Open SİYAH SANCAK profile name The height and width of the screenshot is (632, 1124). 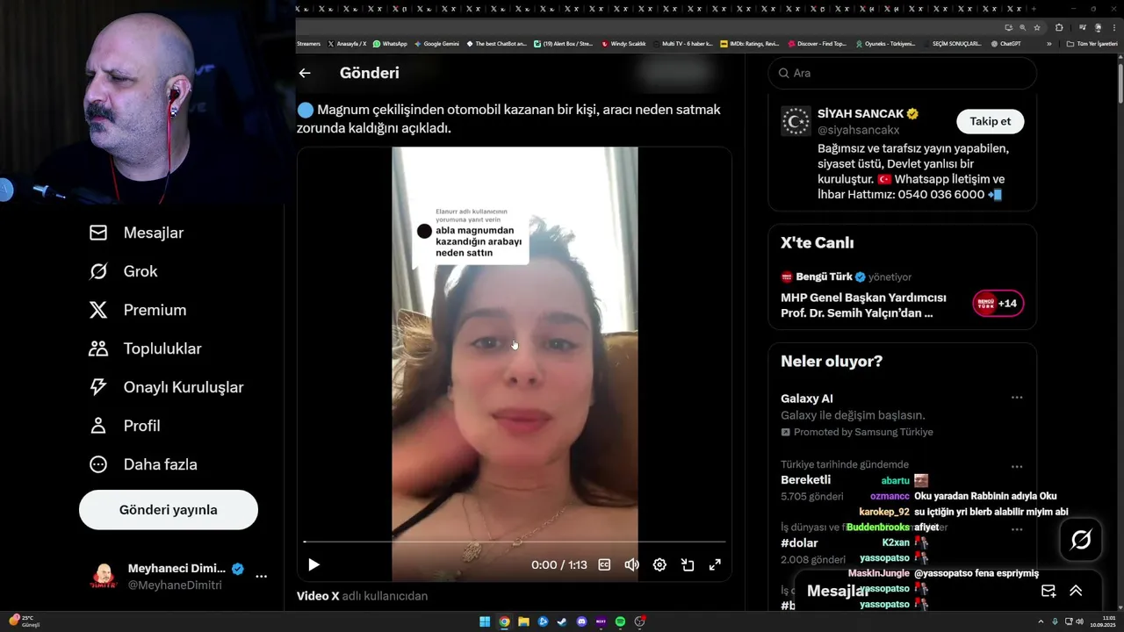click(x=861, y=114)
